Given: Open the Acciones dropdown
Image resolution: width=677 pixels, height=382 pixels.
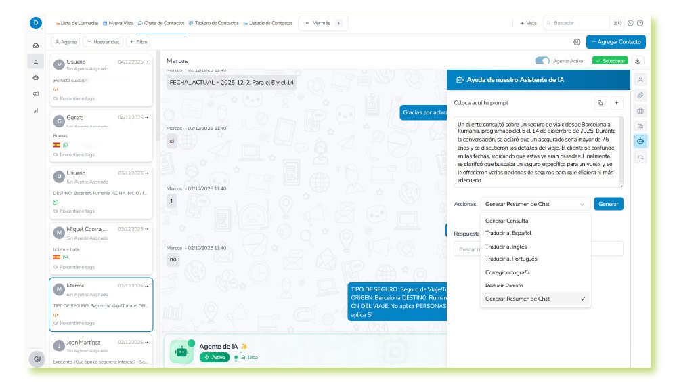Looking at the screenshot, I should (x=536, y=204).
